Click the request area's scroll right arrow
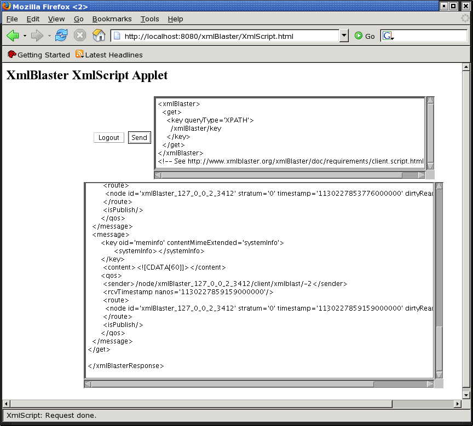473x426 pixels. coord(421,175)
